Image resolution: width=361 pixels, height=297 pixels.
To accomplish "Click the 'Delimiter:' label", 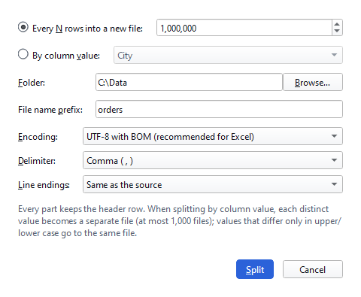I will coord(37,161).
